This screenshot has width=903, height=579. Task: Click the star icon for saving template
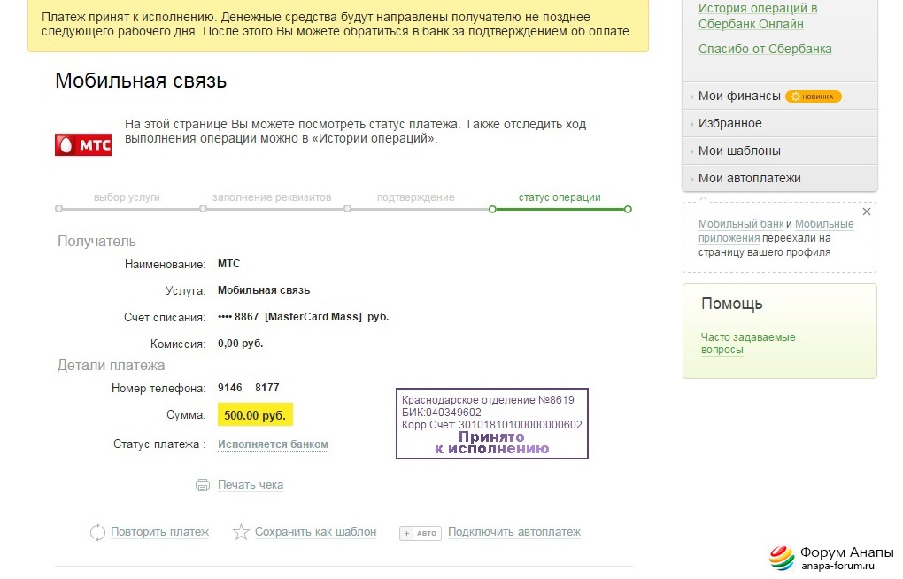pyautogui.click(x=241, y=532)
